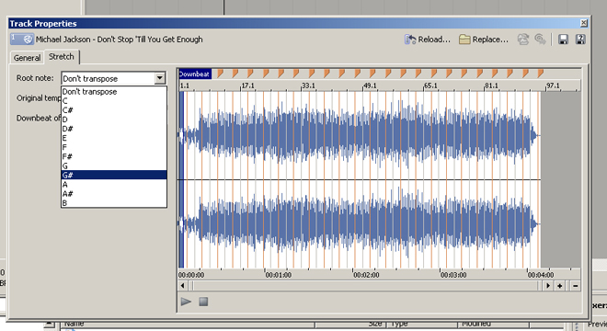Select root note F#

click(x=114, y=156)
